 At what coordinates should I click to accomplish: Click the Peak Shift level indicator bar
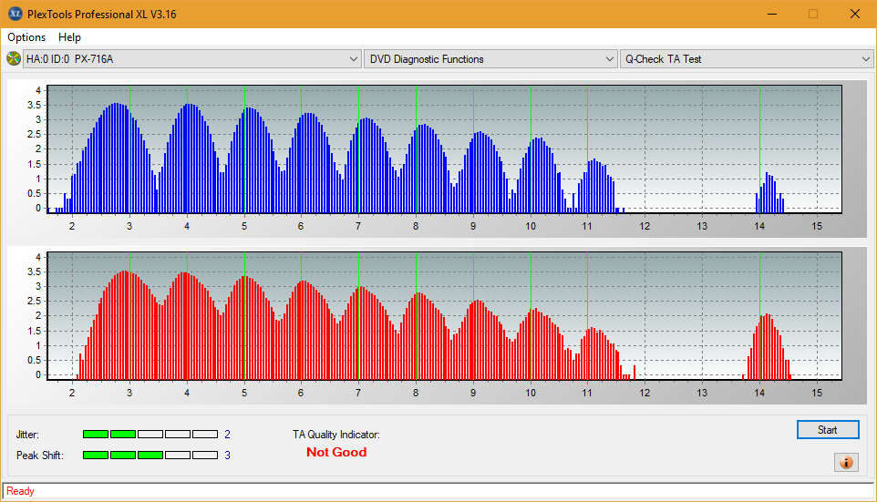(x=150, y=456)
